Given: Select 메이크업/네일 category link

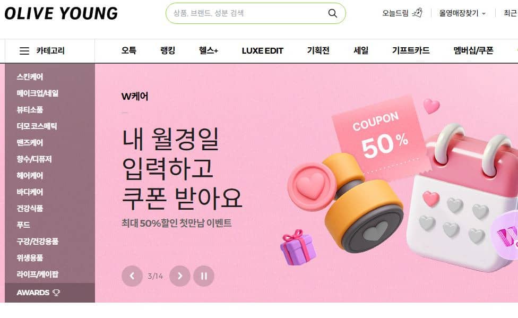Looking at the screenshot, I should pos(37,93).
